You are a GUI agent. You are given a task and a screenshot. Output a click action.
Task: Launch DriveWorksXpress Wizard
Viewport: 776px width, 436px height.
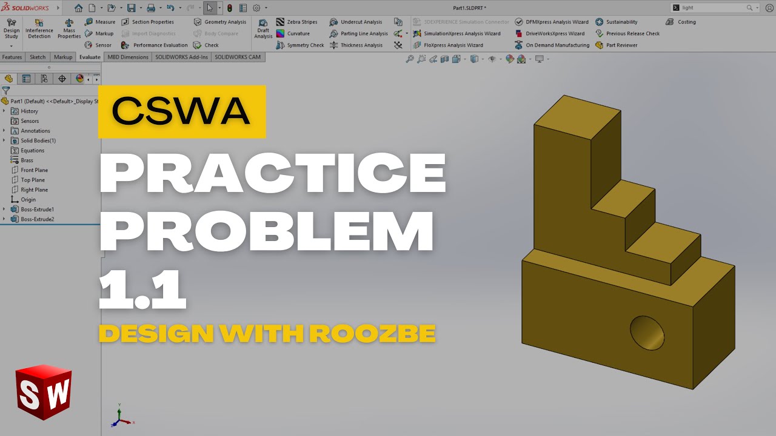550,33
